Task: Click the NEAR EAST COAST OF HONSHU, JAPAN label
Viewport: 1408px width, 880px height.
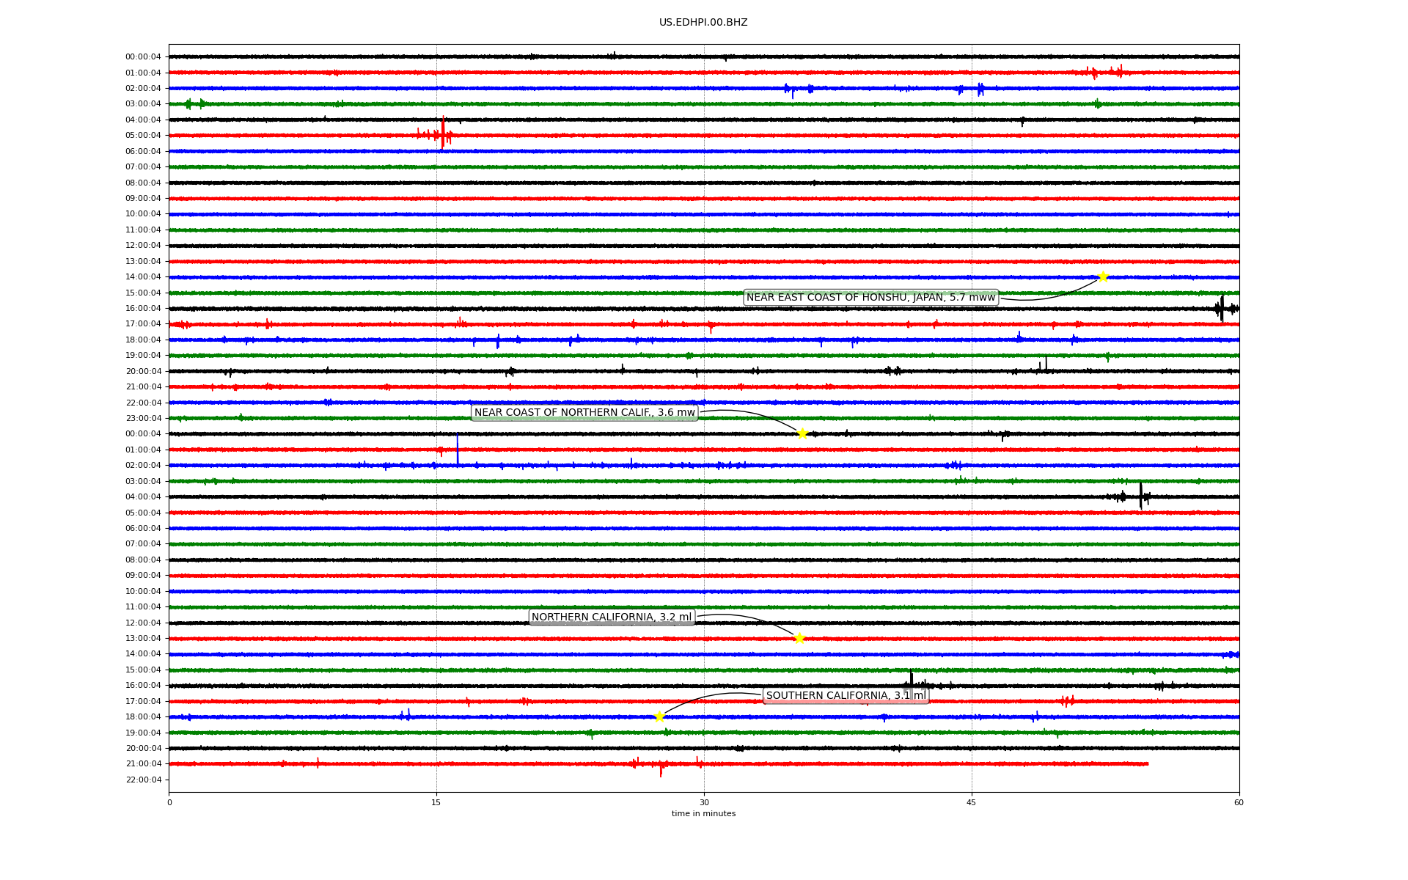Action: [x=870, y=297]
